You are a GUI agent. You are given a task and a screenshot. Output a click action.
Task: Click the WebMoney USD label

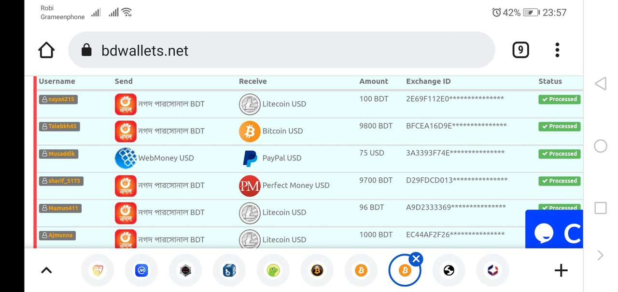[x=166, y=158]
